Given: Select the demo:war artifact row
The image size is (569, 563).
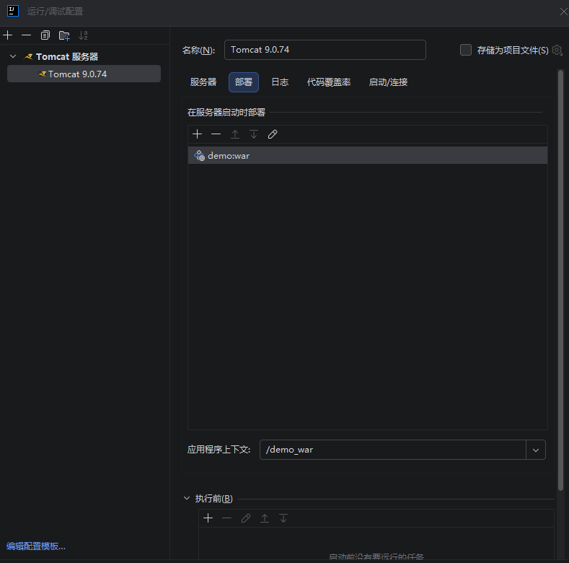Looking at the screenshot, I should (368, 155).
